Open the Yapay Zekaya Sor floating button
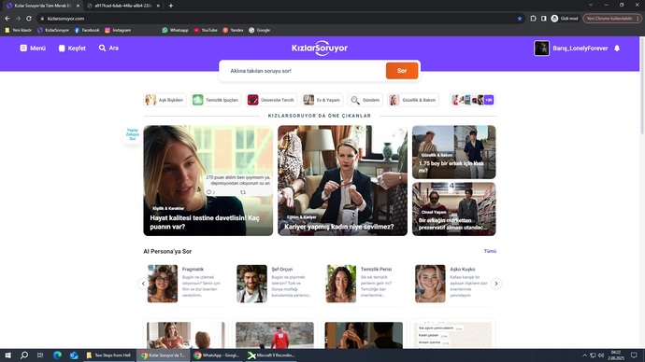 [x=133, y=134]
